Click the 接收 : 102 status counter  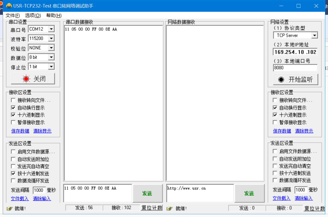(121, 208)
